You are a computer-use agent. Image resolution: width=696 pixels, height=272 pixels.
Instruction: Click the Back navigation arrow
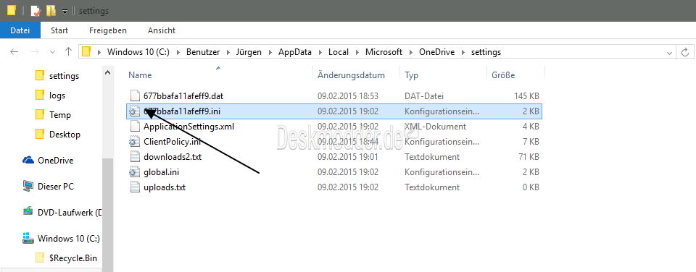14,52
